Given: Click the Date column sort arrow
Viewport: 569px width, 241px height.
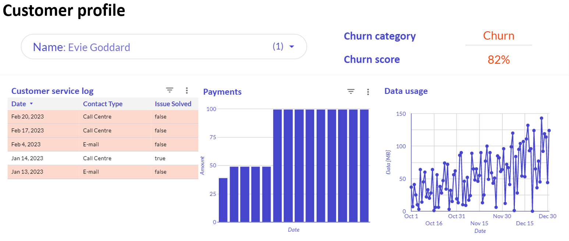Looking at the screenshot, I should pyautogui.click(x=31, y=104).
